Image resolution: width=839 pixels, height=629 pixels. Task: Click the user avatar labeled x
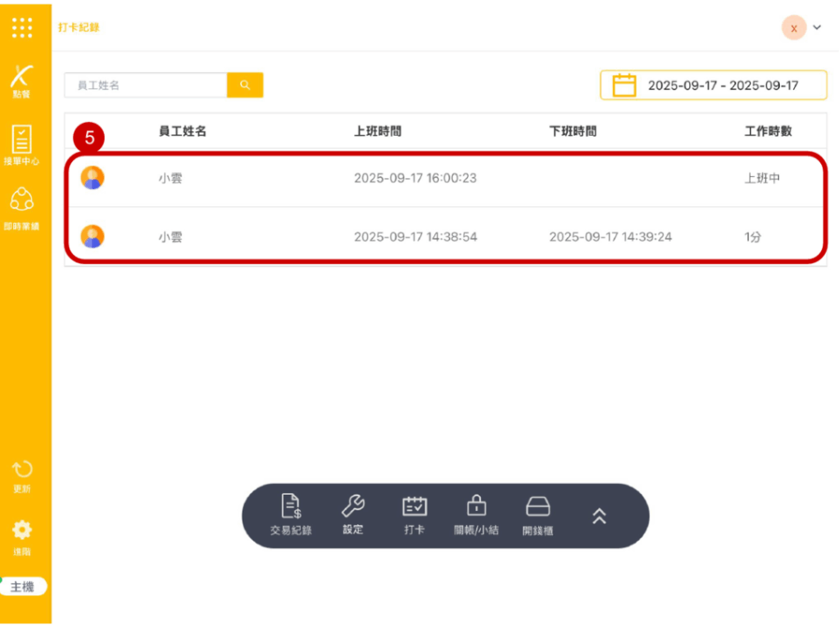click(793, 27)
